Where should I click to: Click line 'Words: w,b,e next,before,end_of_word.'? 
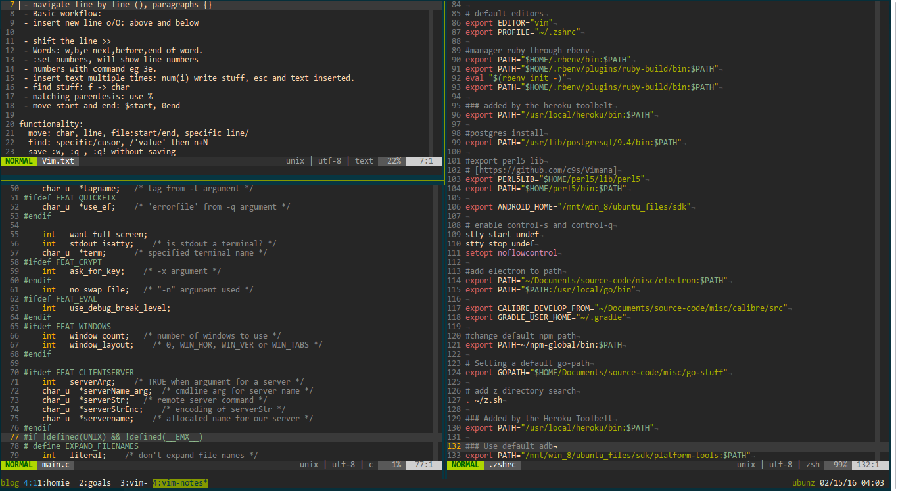coord(113,51)
